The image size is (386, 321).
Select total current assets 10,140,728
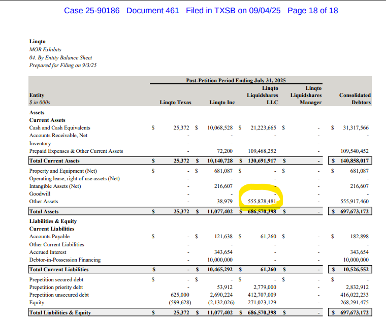click(220, 160)
